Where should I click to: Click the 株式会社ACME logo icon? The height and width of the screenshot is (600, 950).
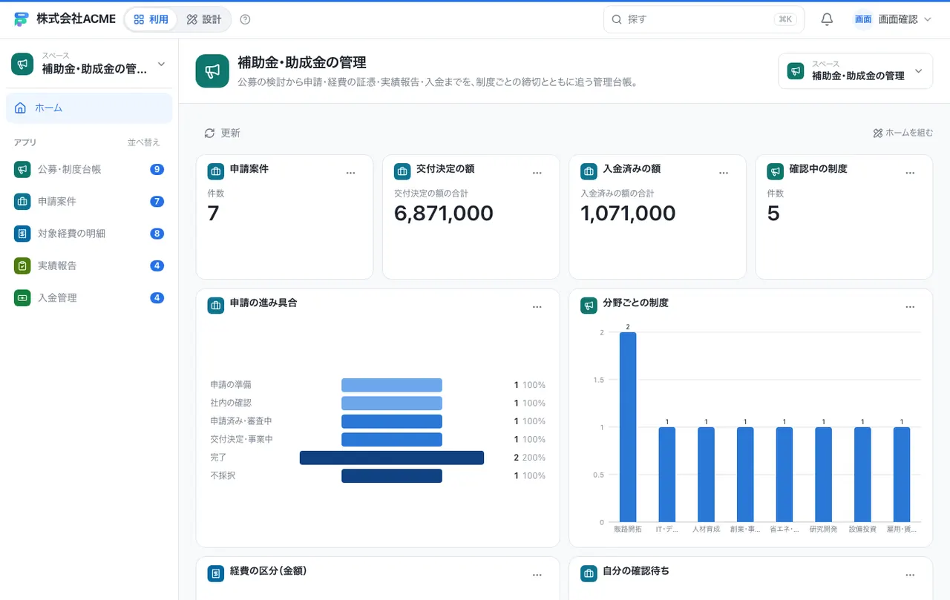(x=22, y=19)
